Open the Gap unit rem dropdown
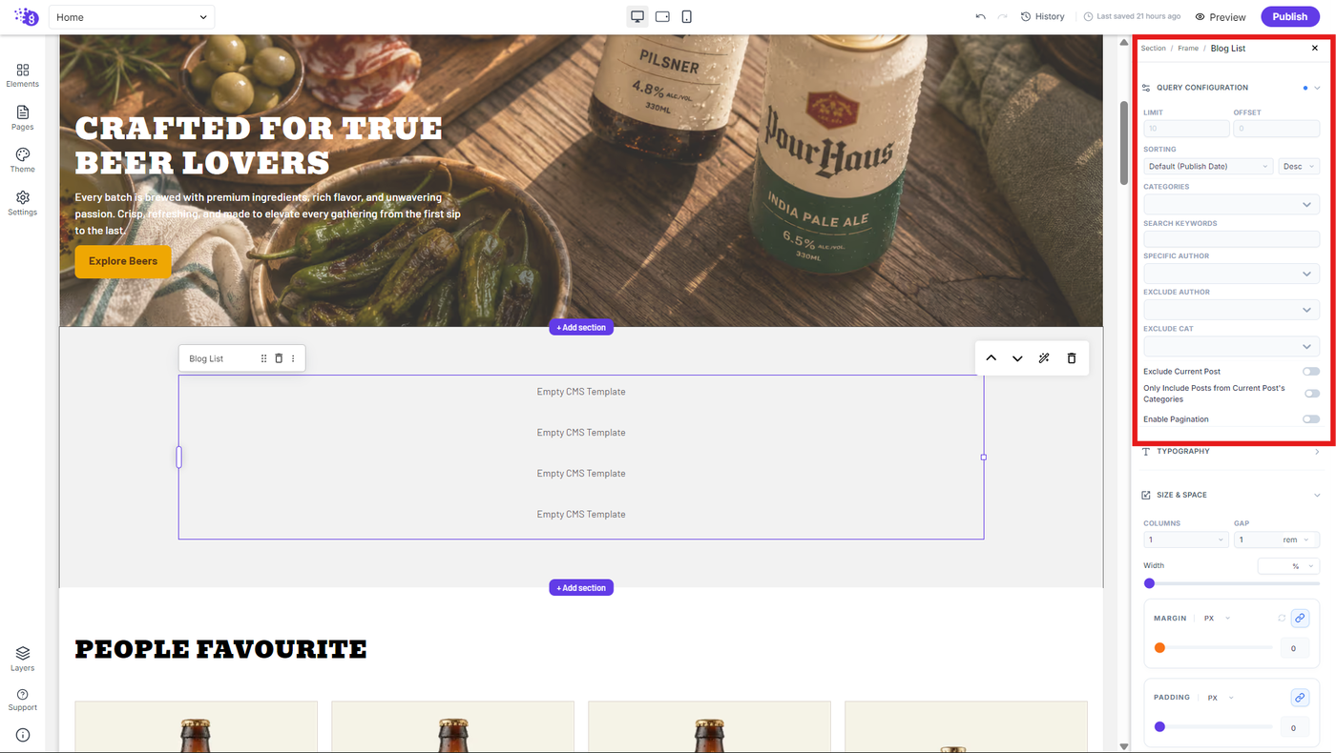Image resolution: width=1336 pixels, height=753 pixels. (x=1298, y=539)
